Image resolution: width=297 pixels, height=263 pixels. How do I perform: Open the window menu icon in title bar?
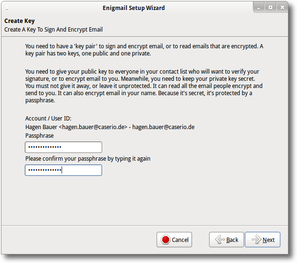(x=7, y=8)
